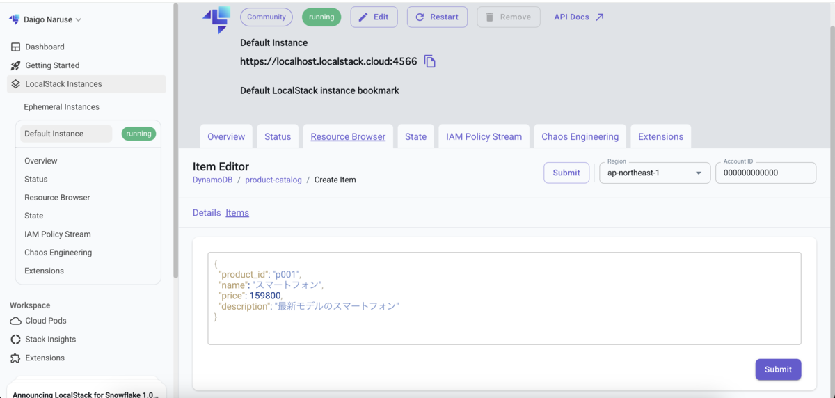Click the Announcing LocalStack for Snowflake notice
Screen dimensions: 835x398
(86, 395)
